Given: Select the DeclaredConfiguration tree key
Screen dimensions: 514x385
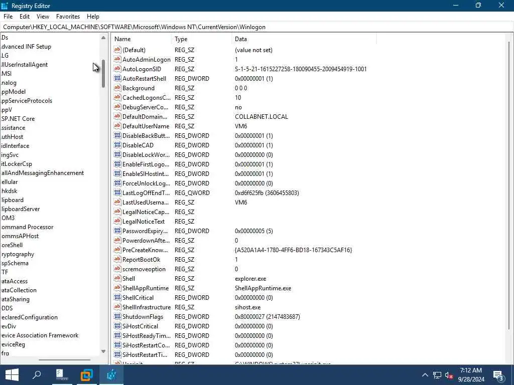Looking at the screenshot, I should (x=29, y=317).
